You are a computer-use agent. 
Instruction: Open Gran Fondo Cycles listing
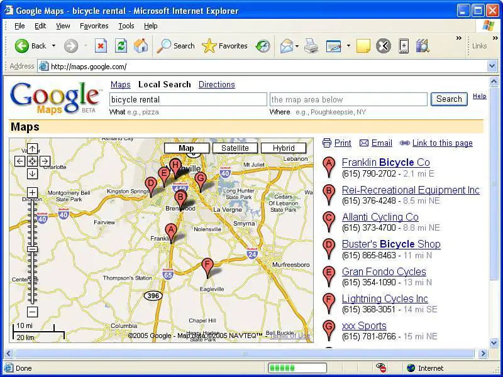click(x=384, y=271)
